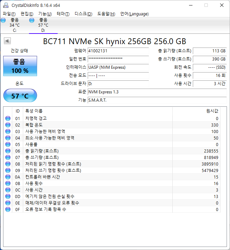Switch to the C: disk tab showing 34 °C

click(15, 25)
